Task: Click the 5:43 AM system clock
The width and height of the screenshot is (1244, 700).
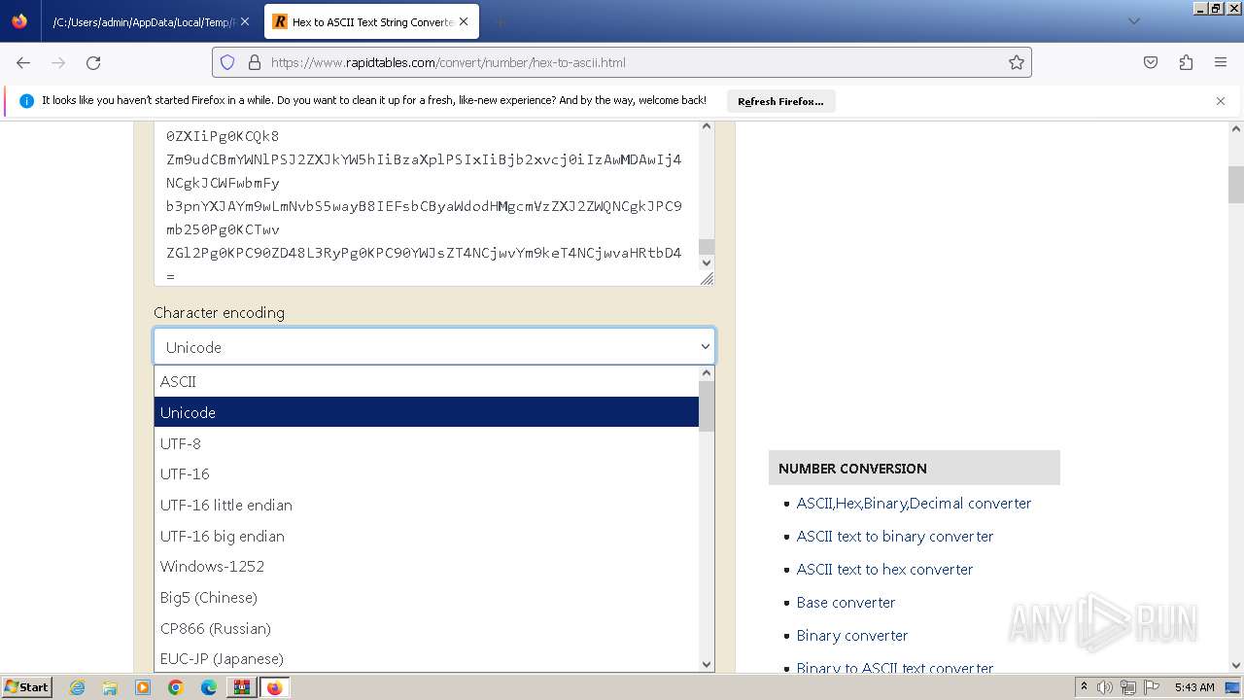Action: (x=1194, y=687)
